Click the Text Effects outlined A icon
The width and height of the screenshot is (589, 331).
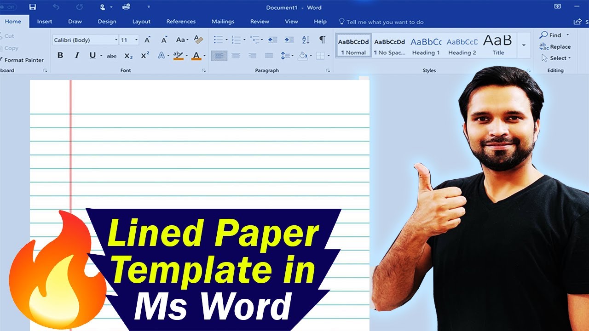tap(162, 56)
